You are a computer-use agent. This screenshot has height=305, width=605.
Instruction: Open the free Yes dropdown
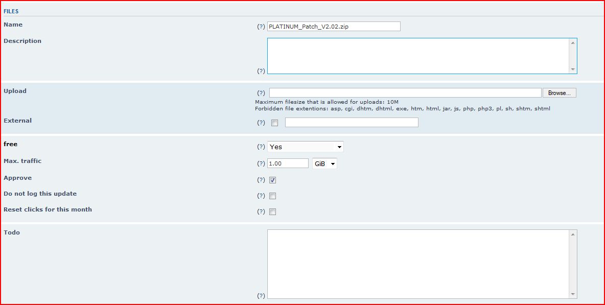coord(306,147)
